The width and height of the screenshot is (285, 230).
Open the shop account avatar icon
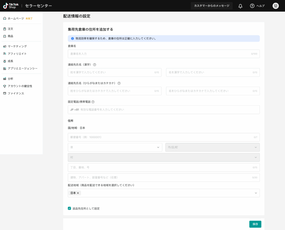(x=276, y=6)
